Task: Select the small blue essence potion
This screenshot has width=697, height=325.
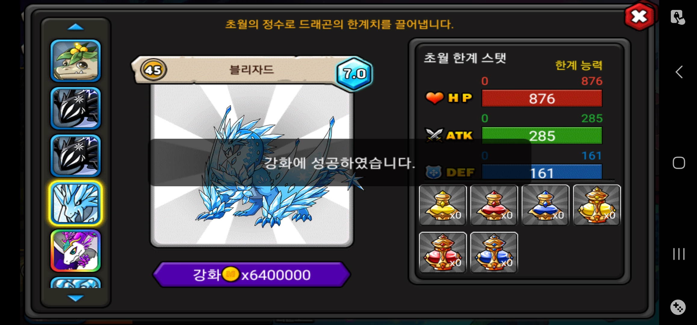Action: (x=545, y=205)
